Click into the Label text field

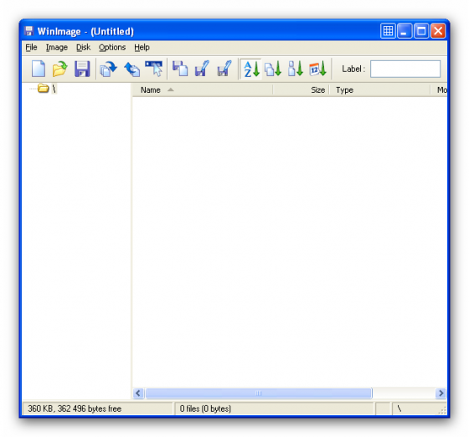(405, 69)
